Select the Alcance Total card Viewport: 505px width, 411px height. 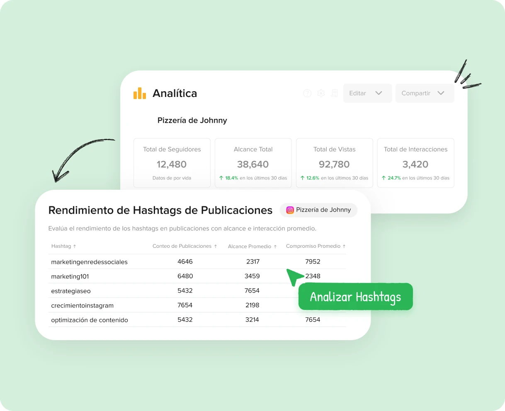pyautogui.click(x=253, y=163)
